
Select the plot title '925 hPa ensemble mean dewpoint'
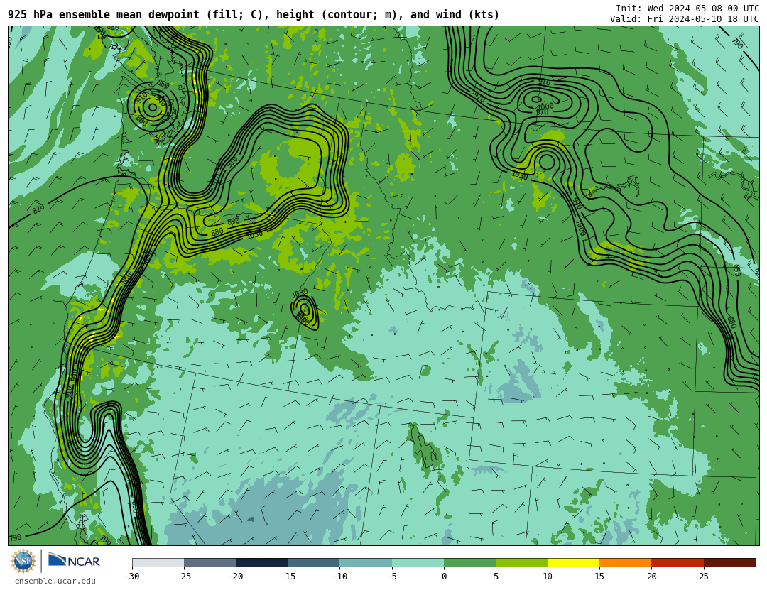click(104, 15)
